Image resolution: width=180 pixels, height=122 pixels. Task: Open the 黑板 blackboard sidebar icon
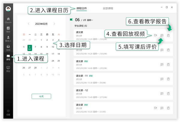8,69
